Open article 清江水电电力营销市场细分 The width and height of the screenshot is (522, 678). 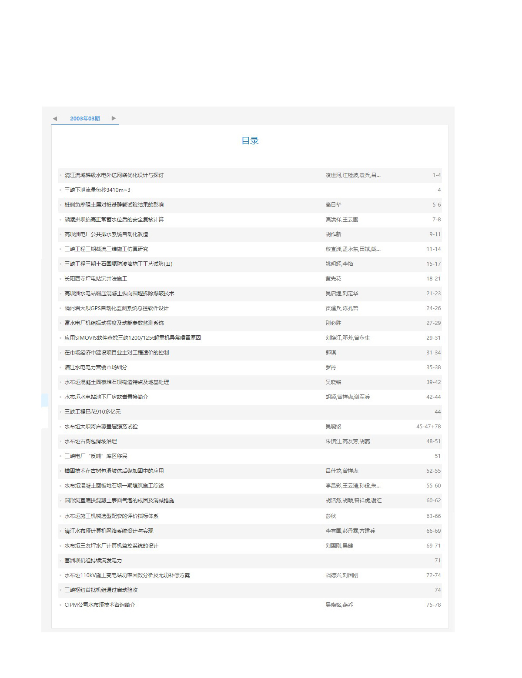[x=96, y=367]
